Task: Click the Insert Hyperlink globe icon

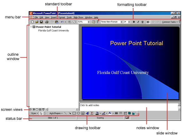Action: 70,22
